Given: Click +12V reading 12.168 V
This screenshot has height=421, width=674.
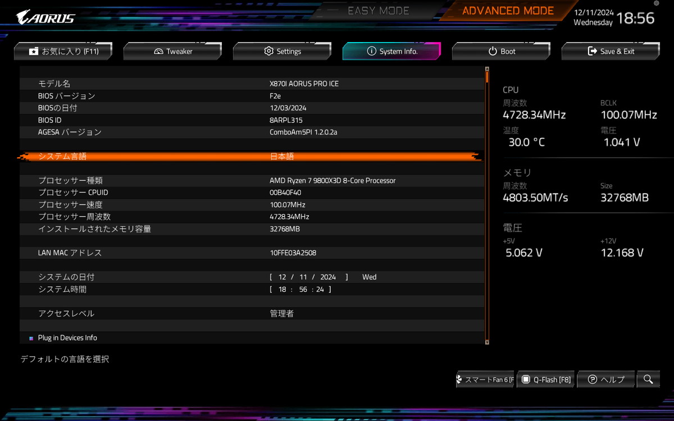Looking at the screenshot, I should (x=621, y=253).
